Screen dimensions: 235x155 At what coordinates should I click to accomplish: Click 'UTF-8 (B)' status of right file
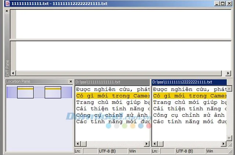click(190, 151)
